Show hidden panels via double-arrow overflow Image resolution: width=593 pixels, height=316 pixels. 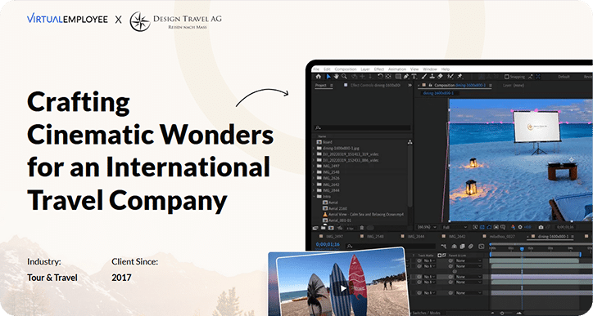tap(410, 85)
